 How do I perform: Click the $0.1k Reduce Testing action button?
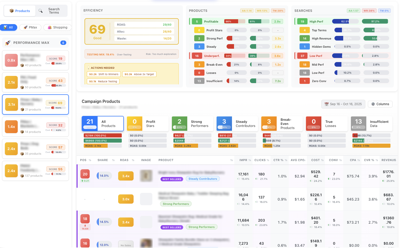103,81
